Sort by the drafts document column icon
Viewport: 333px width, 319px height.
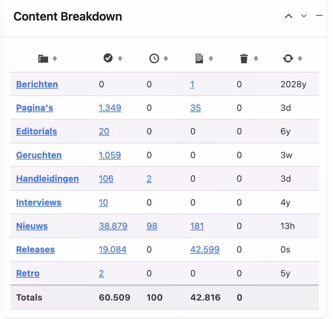199,58
